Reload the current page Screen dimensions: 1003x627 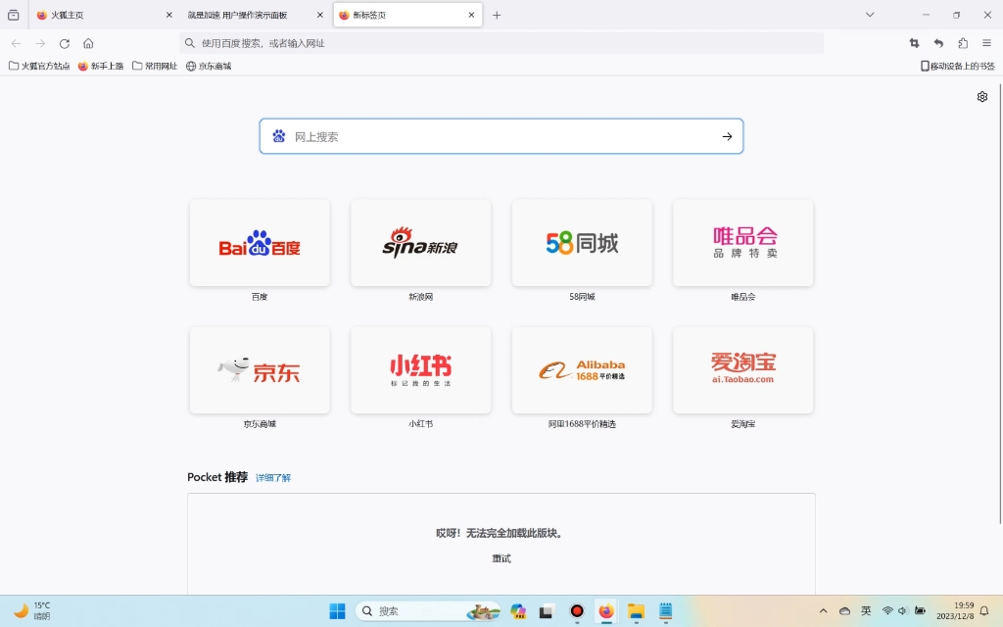[x=65, y=43]
